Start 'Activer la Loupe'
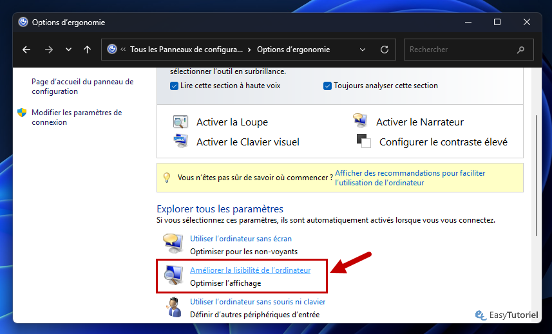 232,122
